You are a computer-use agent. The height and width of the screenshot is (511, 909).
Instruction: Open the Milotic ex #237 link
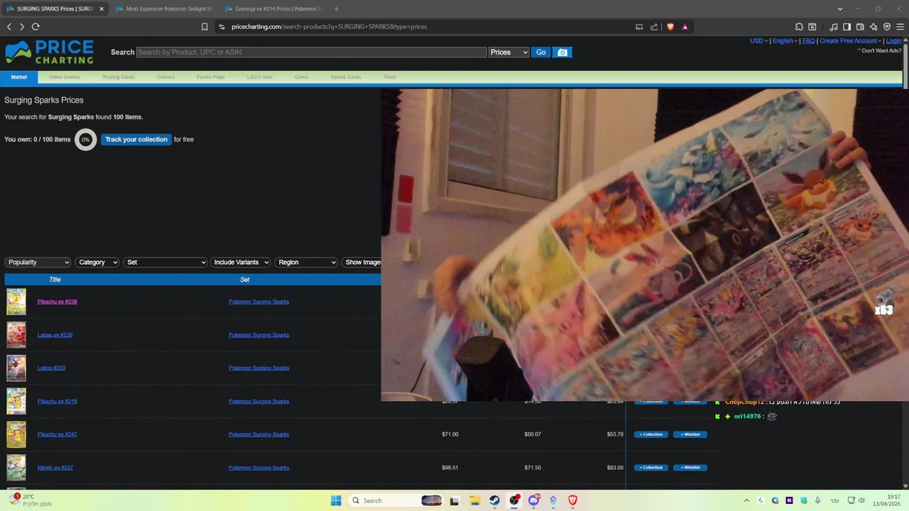[x=55, y=468]
